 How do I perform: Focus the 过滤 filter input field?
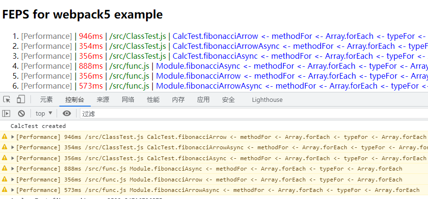(x=254, y=114)
